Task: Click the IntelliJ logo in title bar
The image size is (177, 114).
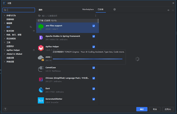Action: 4,3
